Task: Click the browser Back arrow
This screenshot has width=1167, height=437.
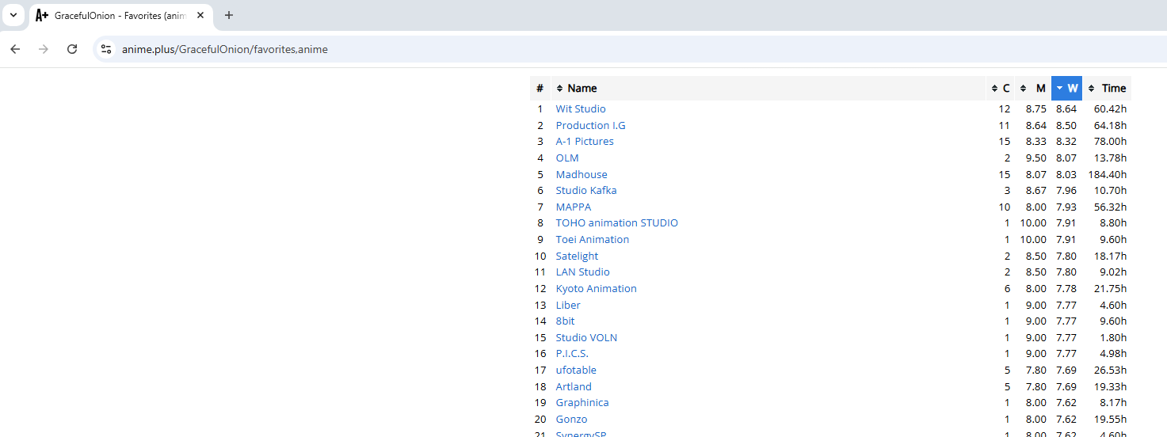Action: 15,49
